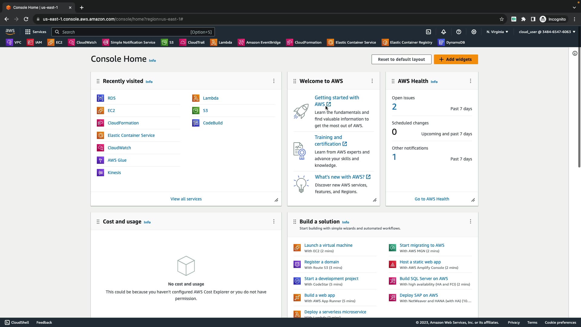Open the RDS icon in Recently visited
Viewport: 581px width, 327px height.
coord(100,98)
